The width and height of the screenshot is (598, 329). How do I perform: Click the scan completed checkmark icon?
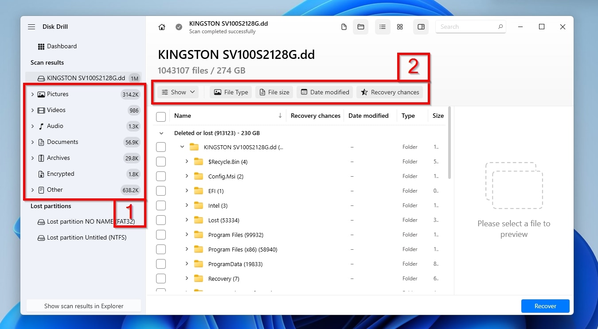coord(179,27)
